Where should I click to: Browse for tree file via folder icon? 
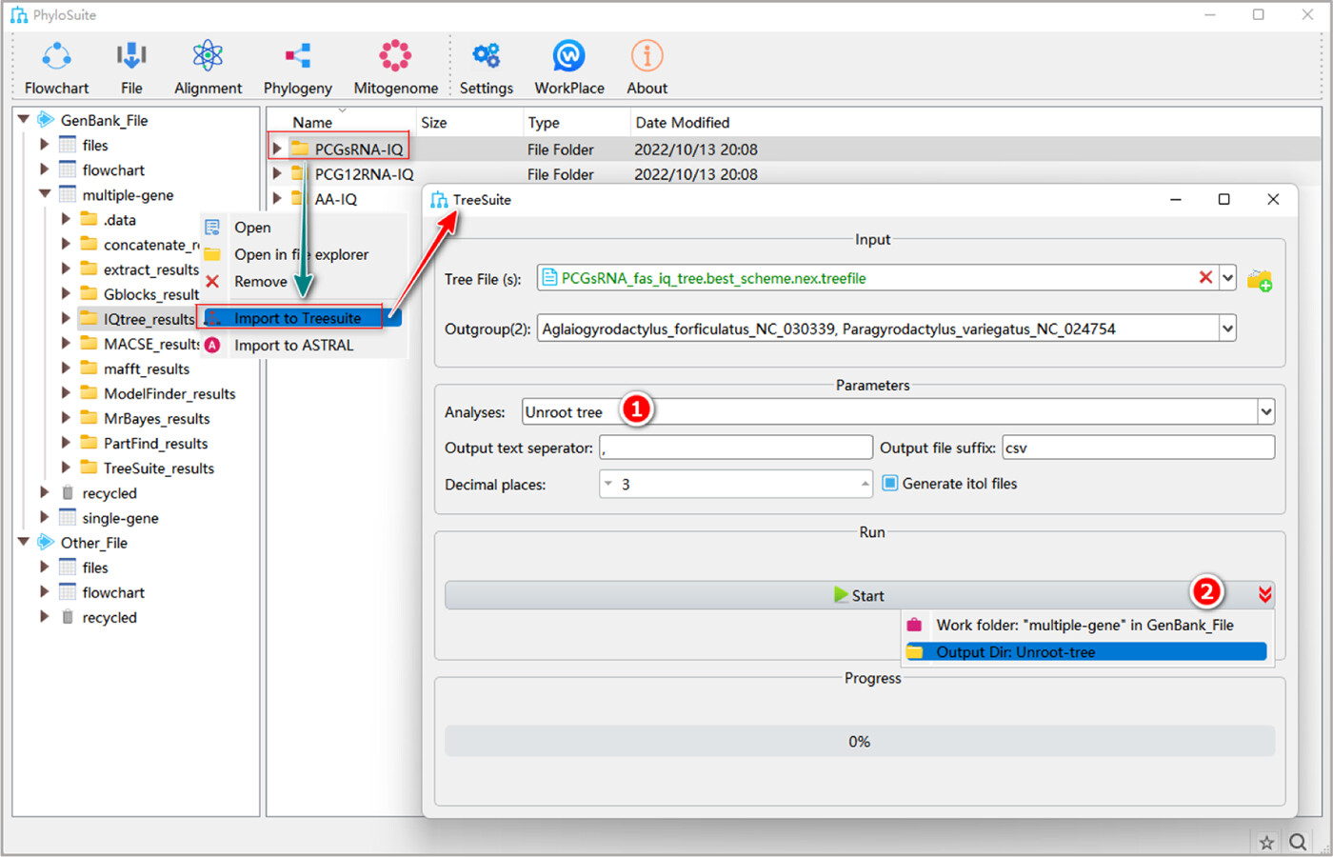tap(1260, 280)
